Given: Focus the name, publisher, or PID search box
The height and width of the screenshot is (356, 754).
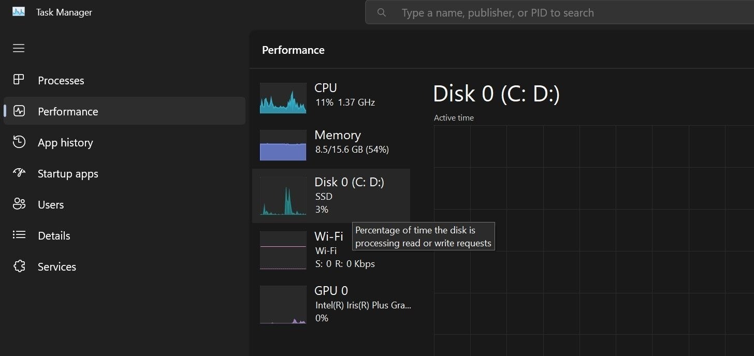Looking at the screenshot, I should [559, 12].
